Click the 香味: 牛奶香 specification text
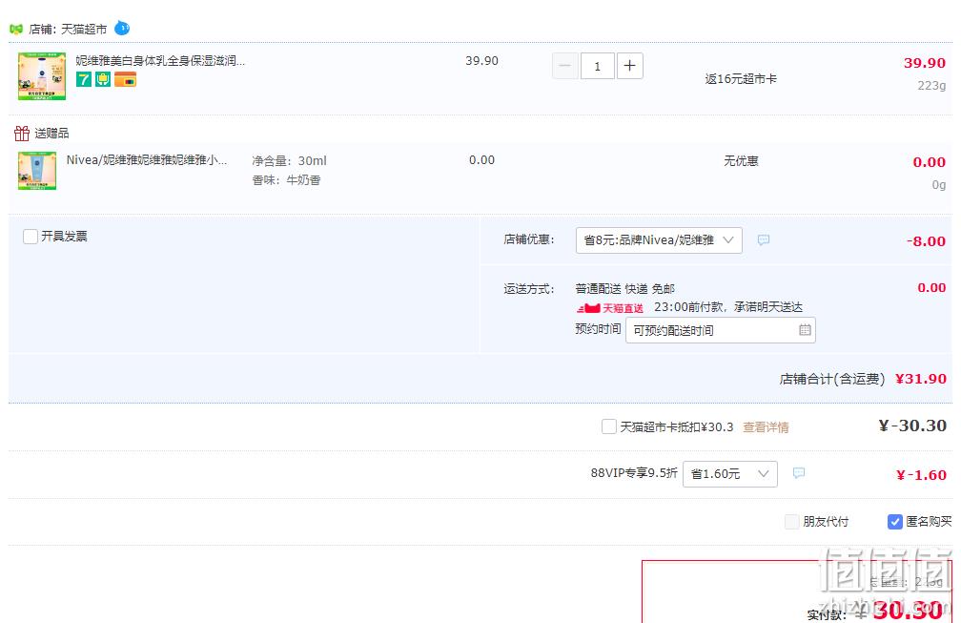Image resolution: width=961 pixels, height=623 pixels. click(x=286, y=180)
